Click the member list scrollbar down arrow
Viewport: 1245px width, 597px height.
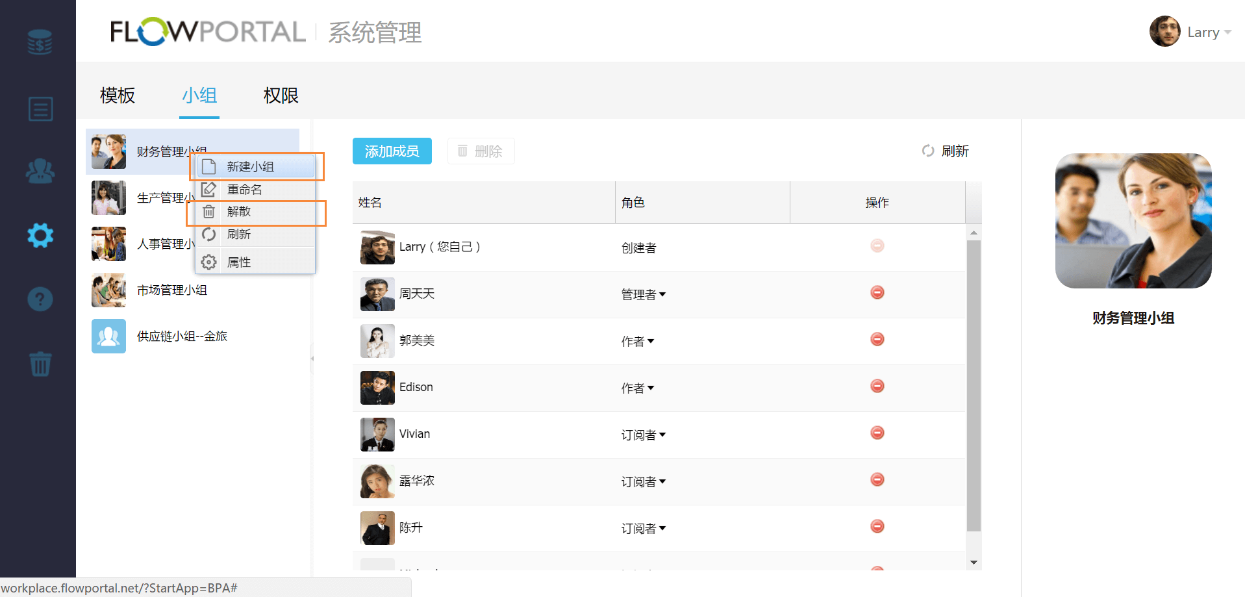pyautogui.click(x=974, y=563)
